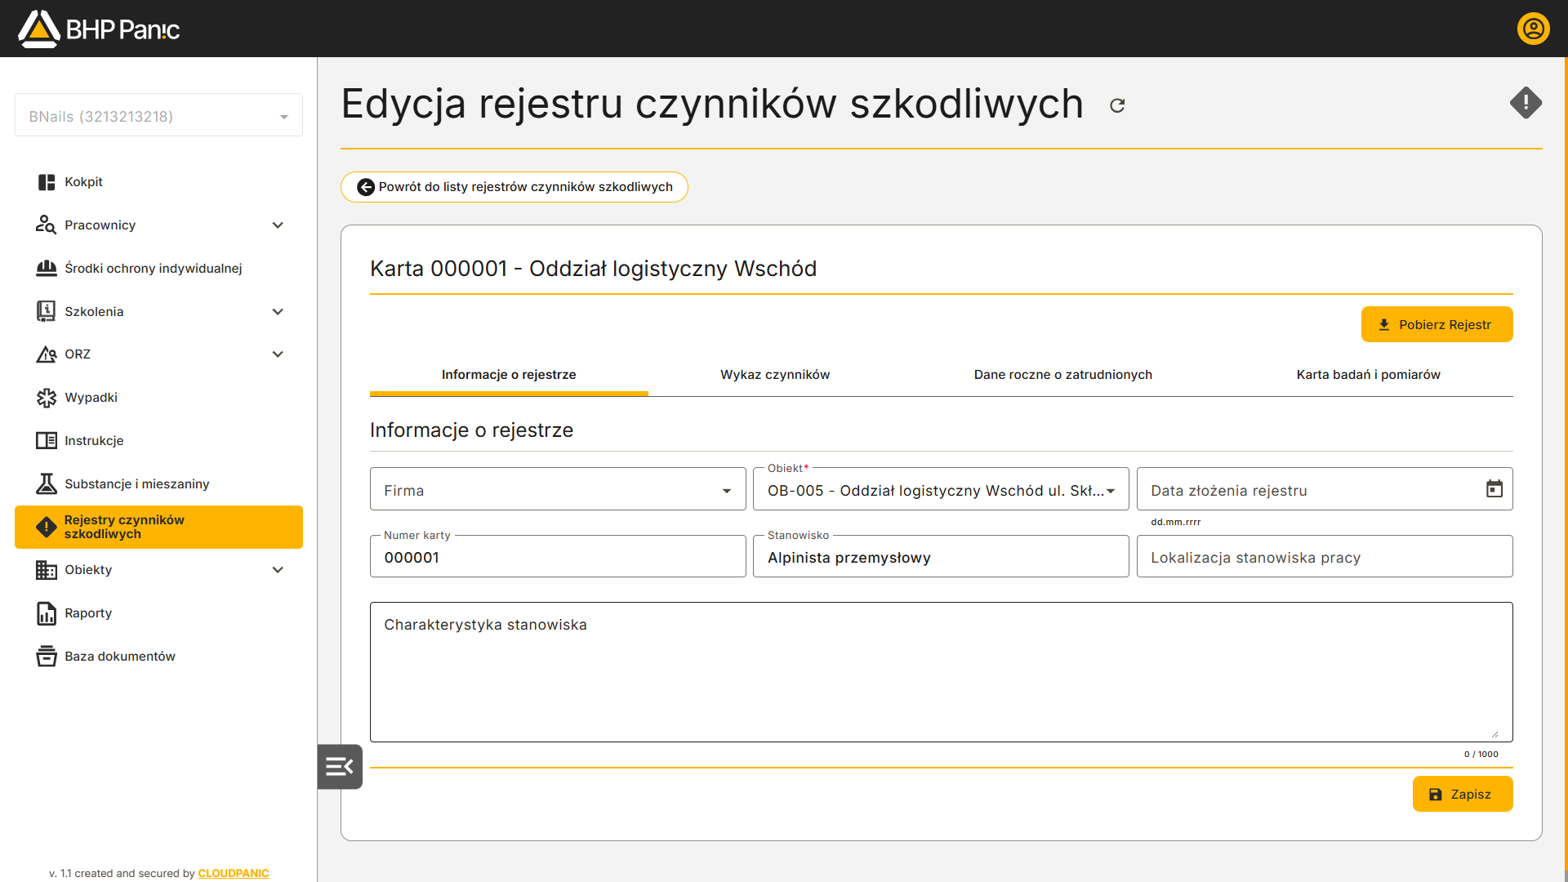Open Instrukcje menu item
1568x882 pixels.
(158, 441)
